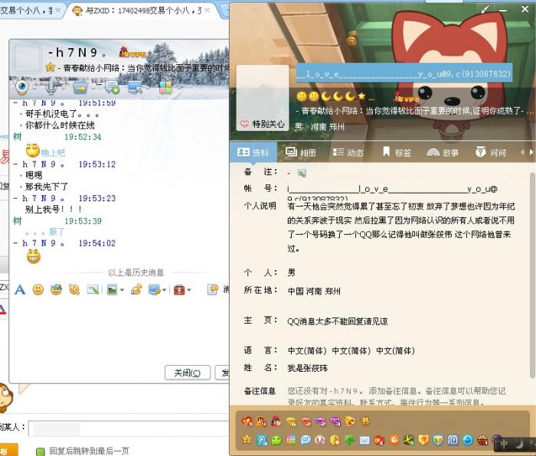
Task: Click the star level icon beside the chat signature
Action: tap(51, 67)
